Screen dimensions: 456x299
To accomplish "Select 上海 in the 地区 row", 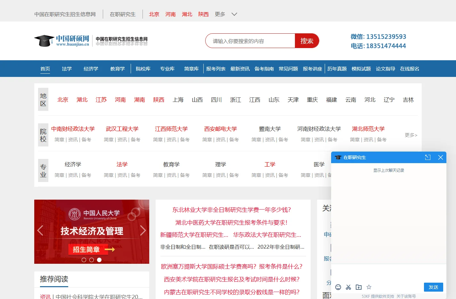I will pos(178,100).
